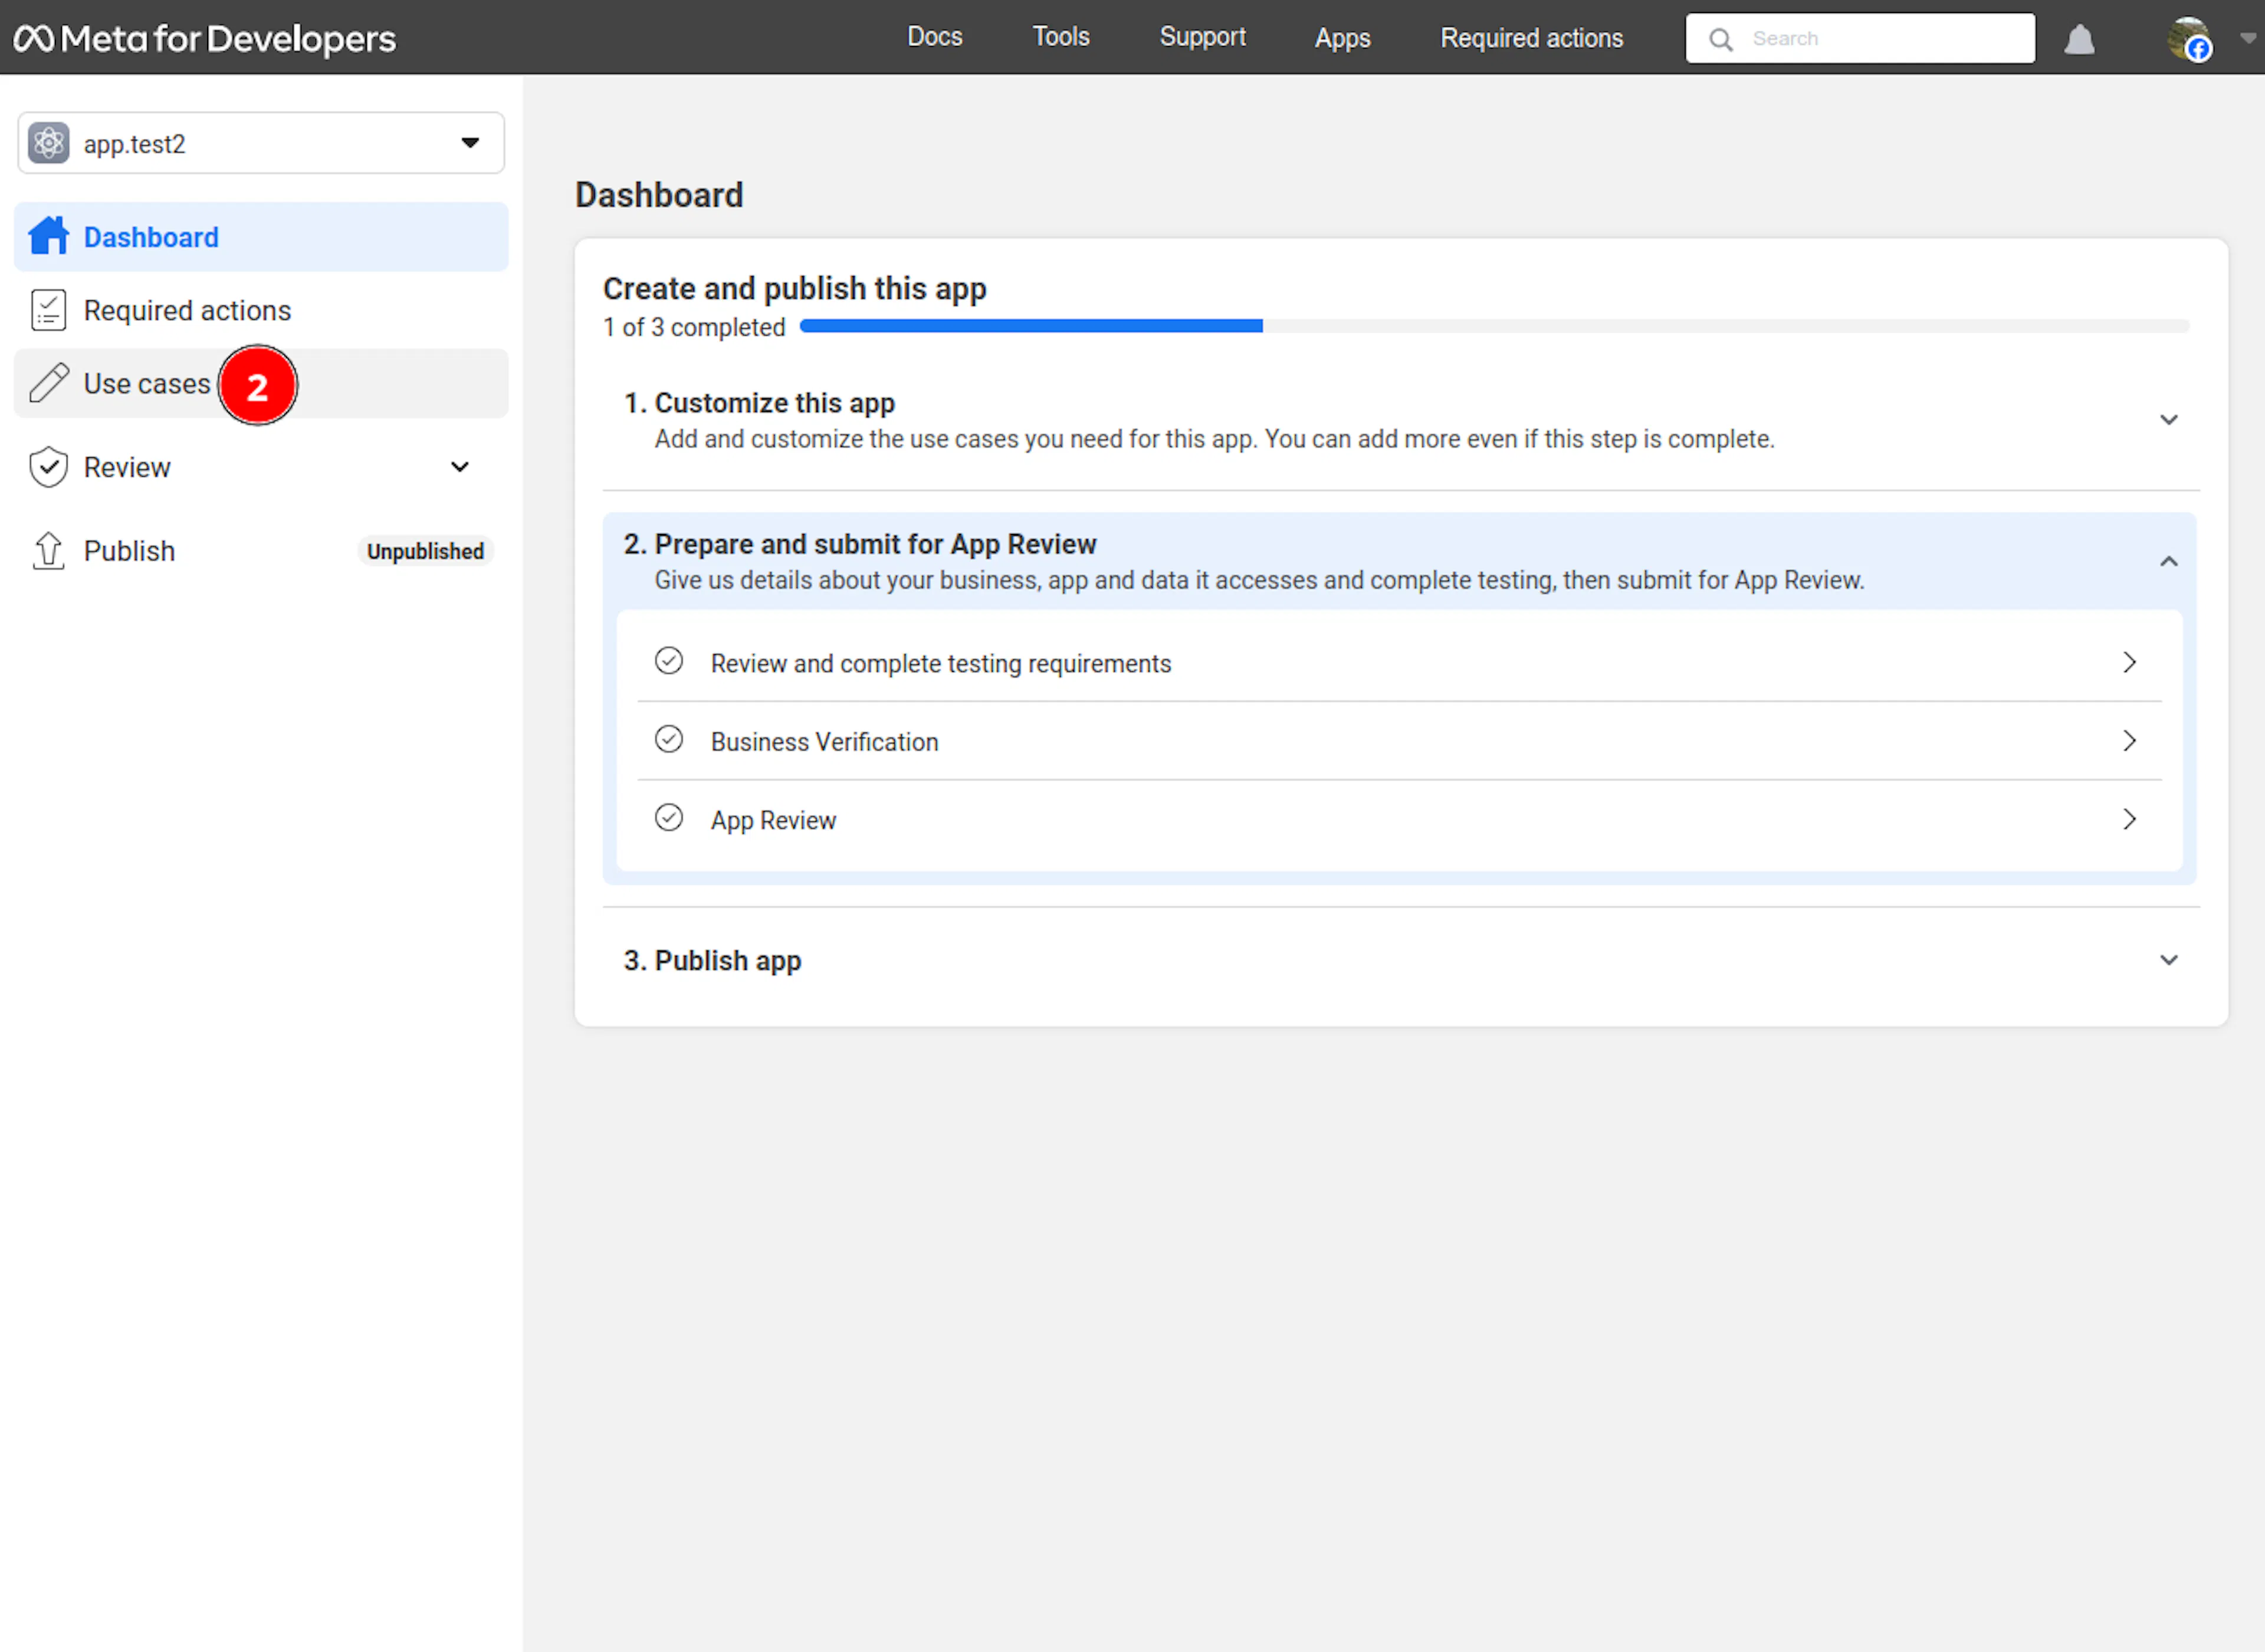Click checkmark icon beside testing requirements
Image resolution: width=2265 pixels, height=1652 pixels.
[x=669, y=661]
